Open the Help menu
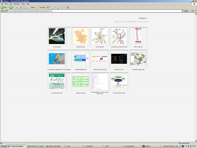Screen dimensions: 197x148 (x=28, y=4)
